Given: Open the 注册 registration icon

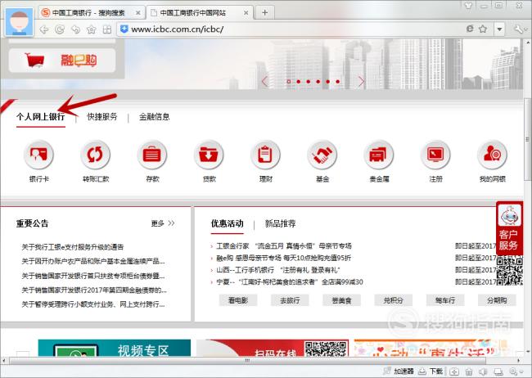Looking at the screenshot, I should pos(435,155).
